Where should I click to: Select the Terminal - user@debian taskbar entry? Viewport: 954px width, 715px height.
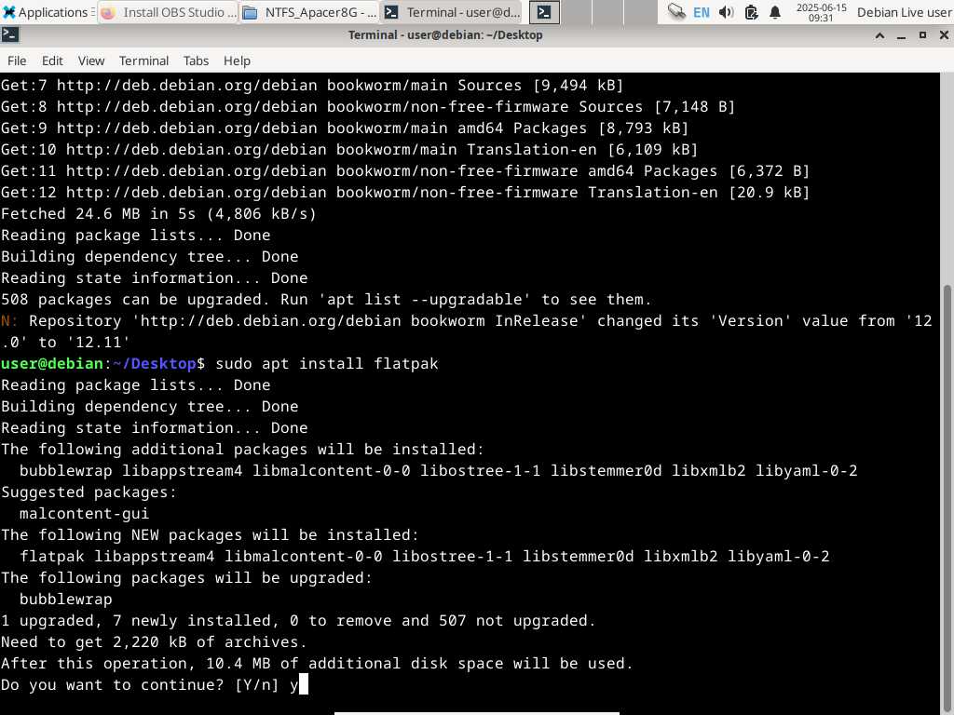coord(453,12)
